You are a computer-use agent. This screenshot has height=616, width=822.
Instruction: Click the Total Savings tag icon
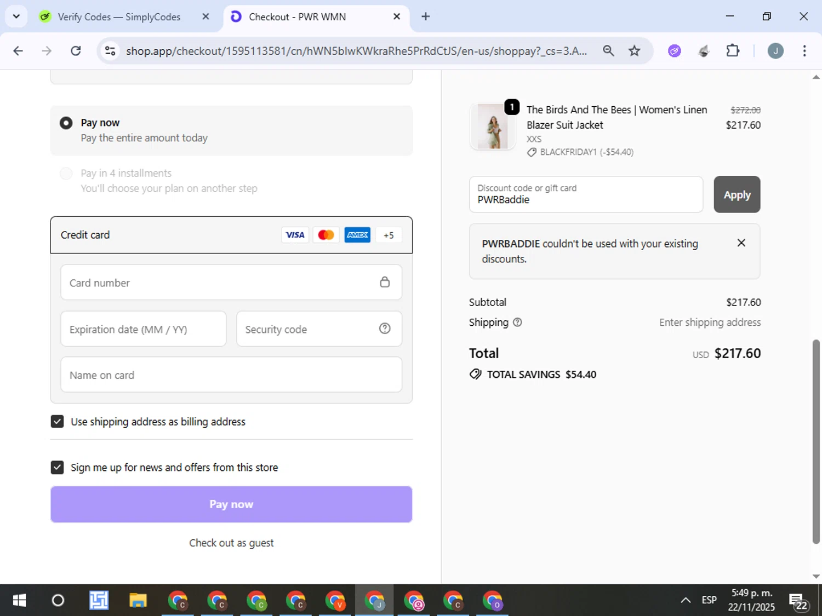476,375
